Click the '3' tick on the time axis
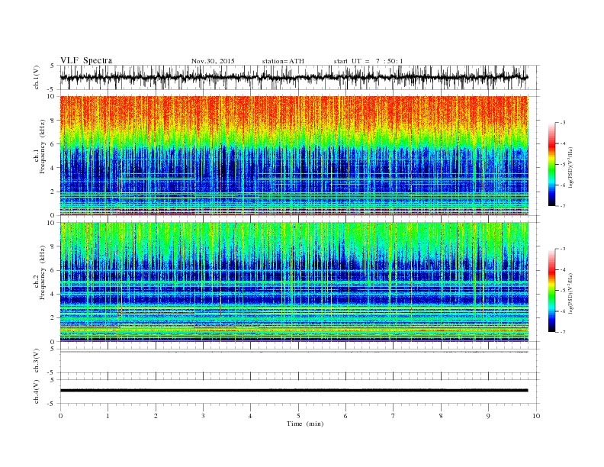604x467 pixels. pyautogui.click(x=203, y=416)
